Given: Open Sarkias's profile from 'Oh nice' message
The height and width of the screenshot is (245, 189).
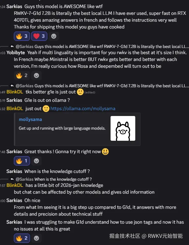Looking at the screenshot, I should click(14, 200).
